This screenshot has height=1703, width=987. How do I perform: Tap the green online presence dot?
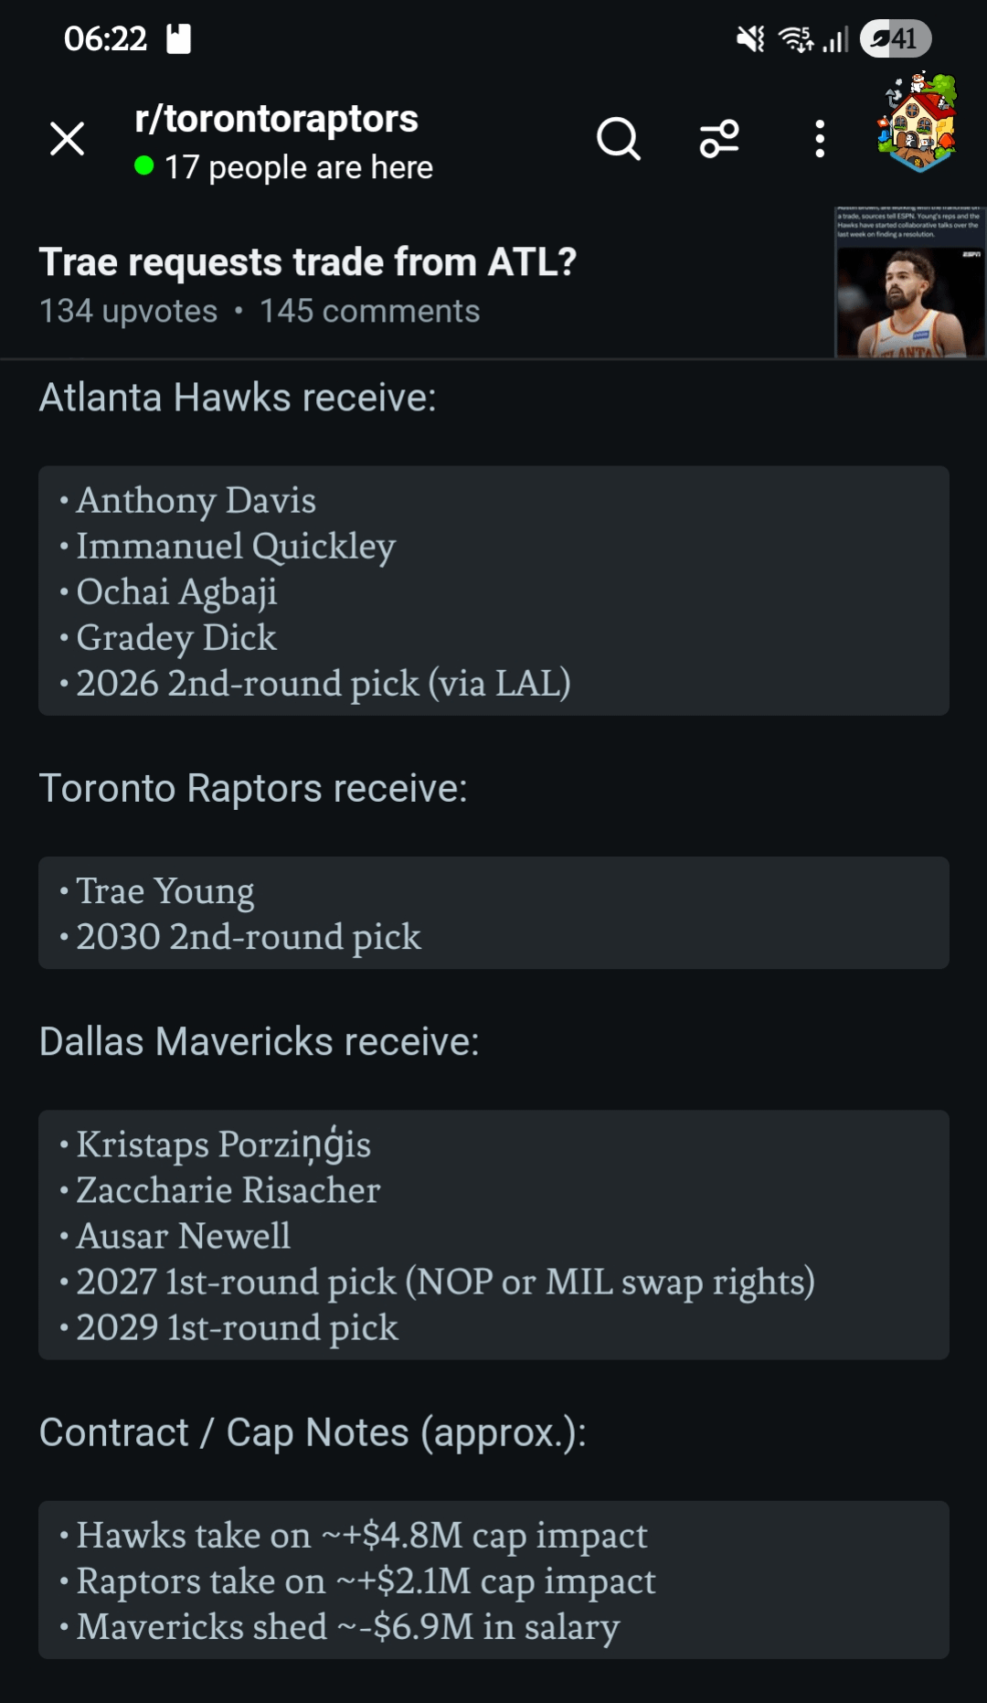pos(143,165)
